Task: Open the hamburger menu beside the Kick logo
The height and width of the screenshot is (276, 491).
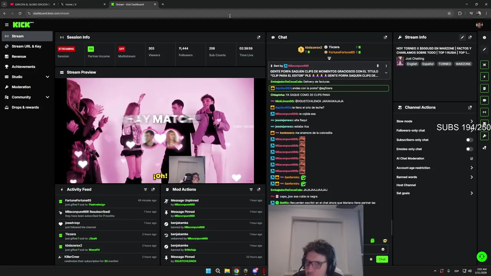Action: point(7,25)
